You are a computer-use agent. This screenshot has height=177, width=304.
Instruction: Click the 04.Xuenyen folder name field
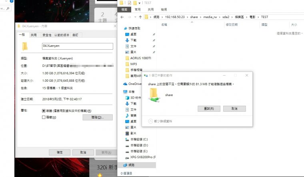click(x=77, y=46)
